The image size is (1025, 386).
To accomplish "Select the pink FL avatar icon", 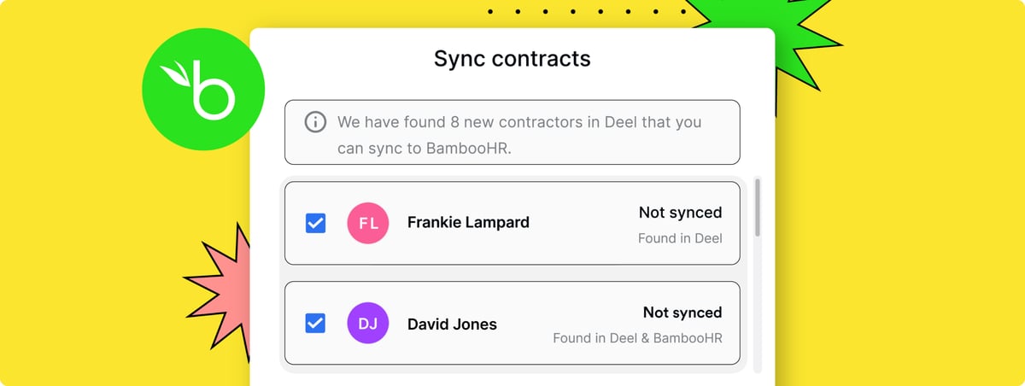I will 368,223.
